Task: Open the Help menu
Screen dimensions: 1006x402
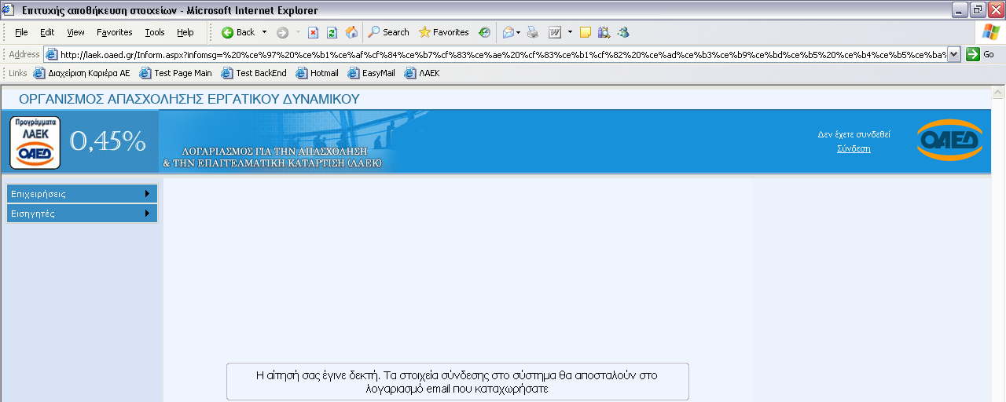Action: (185, 32)
